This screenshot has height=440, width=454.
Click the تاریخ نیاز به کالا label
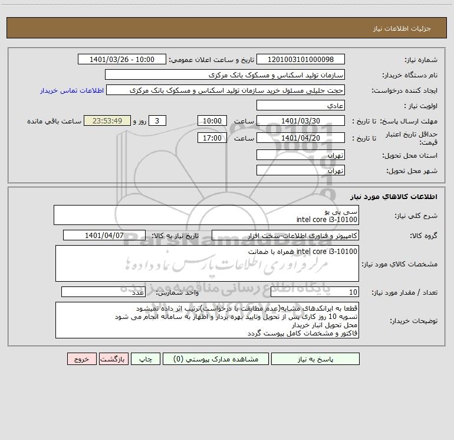coord(176,236)
